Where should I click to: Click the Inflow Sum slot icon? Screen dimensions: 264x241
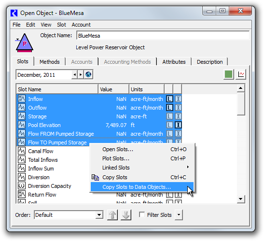coord(22,169)
